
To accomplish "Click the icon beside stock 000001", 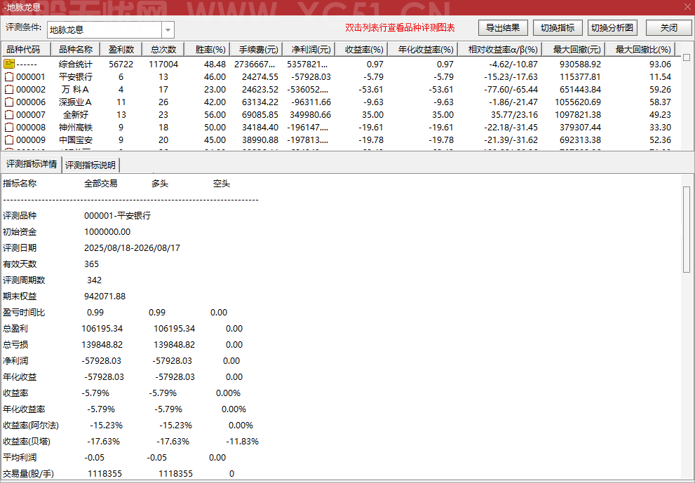I will 9,76.
